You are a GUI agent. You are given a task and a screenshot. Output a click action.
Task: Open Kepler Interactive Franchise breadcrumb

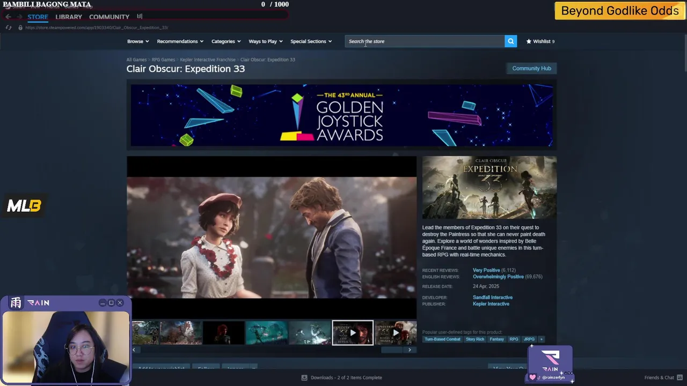point(208,60)
